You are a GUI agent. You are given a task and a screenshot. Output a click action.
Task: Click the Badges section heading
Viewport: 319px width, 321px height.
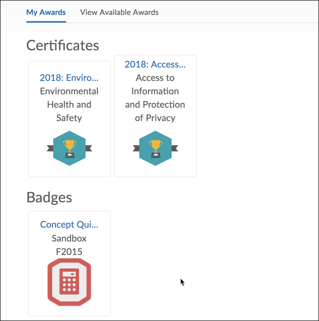49,197
